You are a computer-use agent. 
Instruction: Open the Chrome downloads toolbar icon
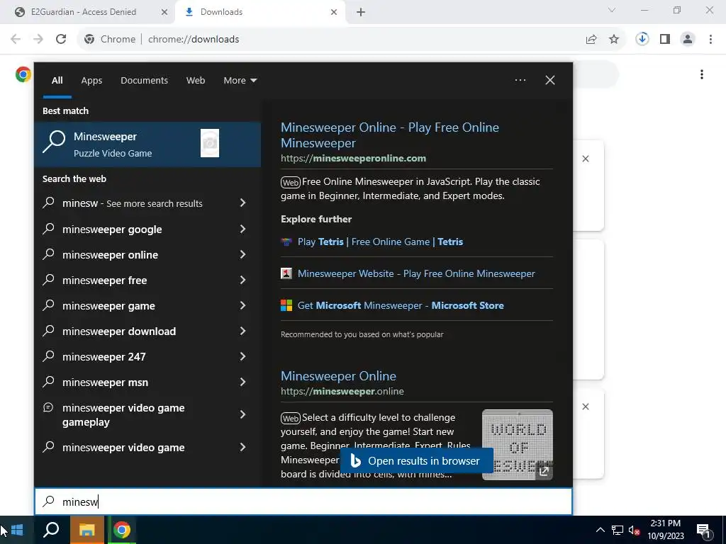642,39
